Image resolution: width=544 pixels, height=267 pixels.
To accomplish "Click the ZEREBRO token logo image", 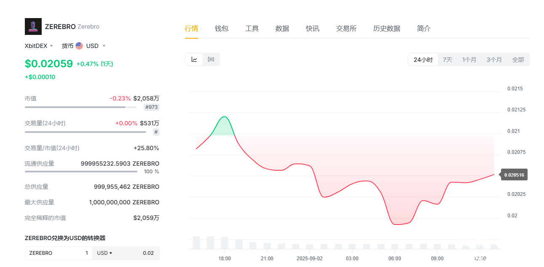I will pos(33,26).
